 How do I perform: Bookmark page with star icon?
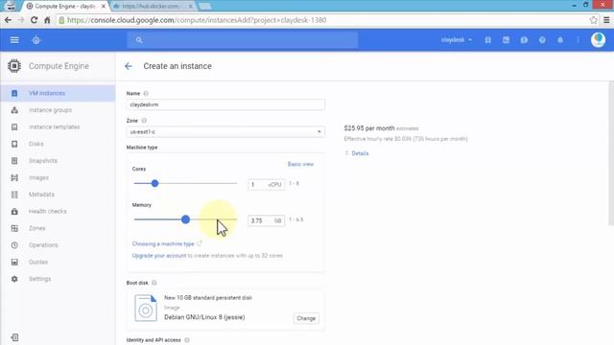593,20
